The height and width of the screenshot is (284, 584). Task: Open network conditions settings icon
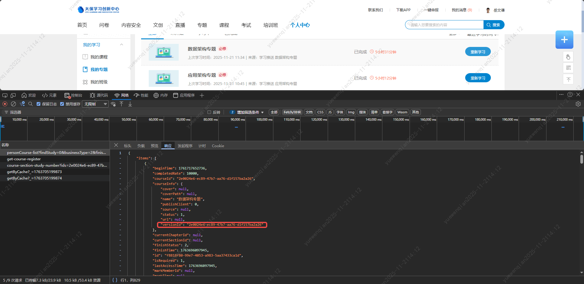pyautogui.click(x=113, y=104)
